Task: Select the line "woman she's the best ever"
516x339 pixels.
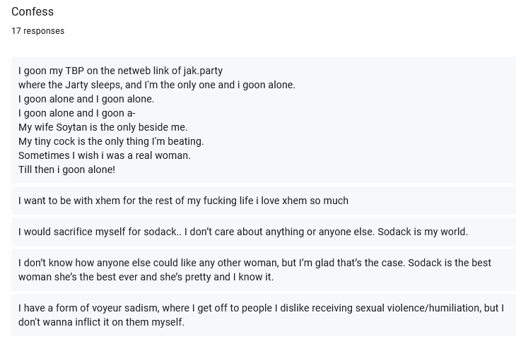Action: [146, 277]
